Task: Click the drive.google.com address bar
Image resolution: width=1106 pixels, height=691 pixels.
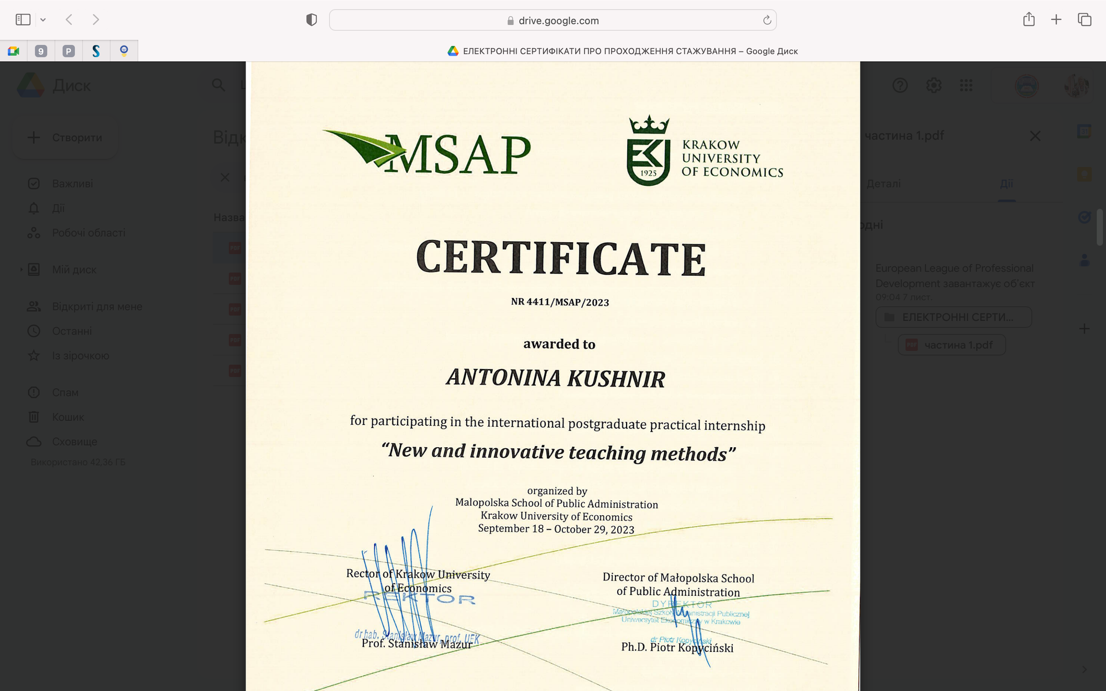Action: pos(553,20)
